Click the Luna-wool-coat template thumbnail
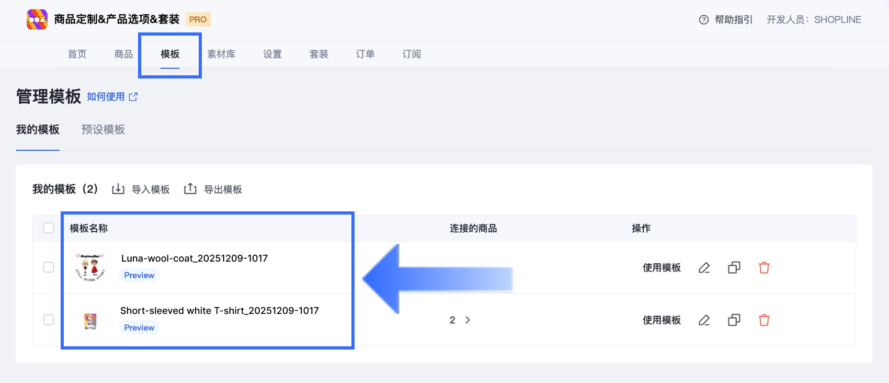Image resolution: width=889 pixels, height=383 pixels. pyautogui.click(x=90, y=267)
